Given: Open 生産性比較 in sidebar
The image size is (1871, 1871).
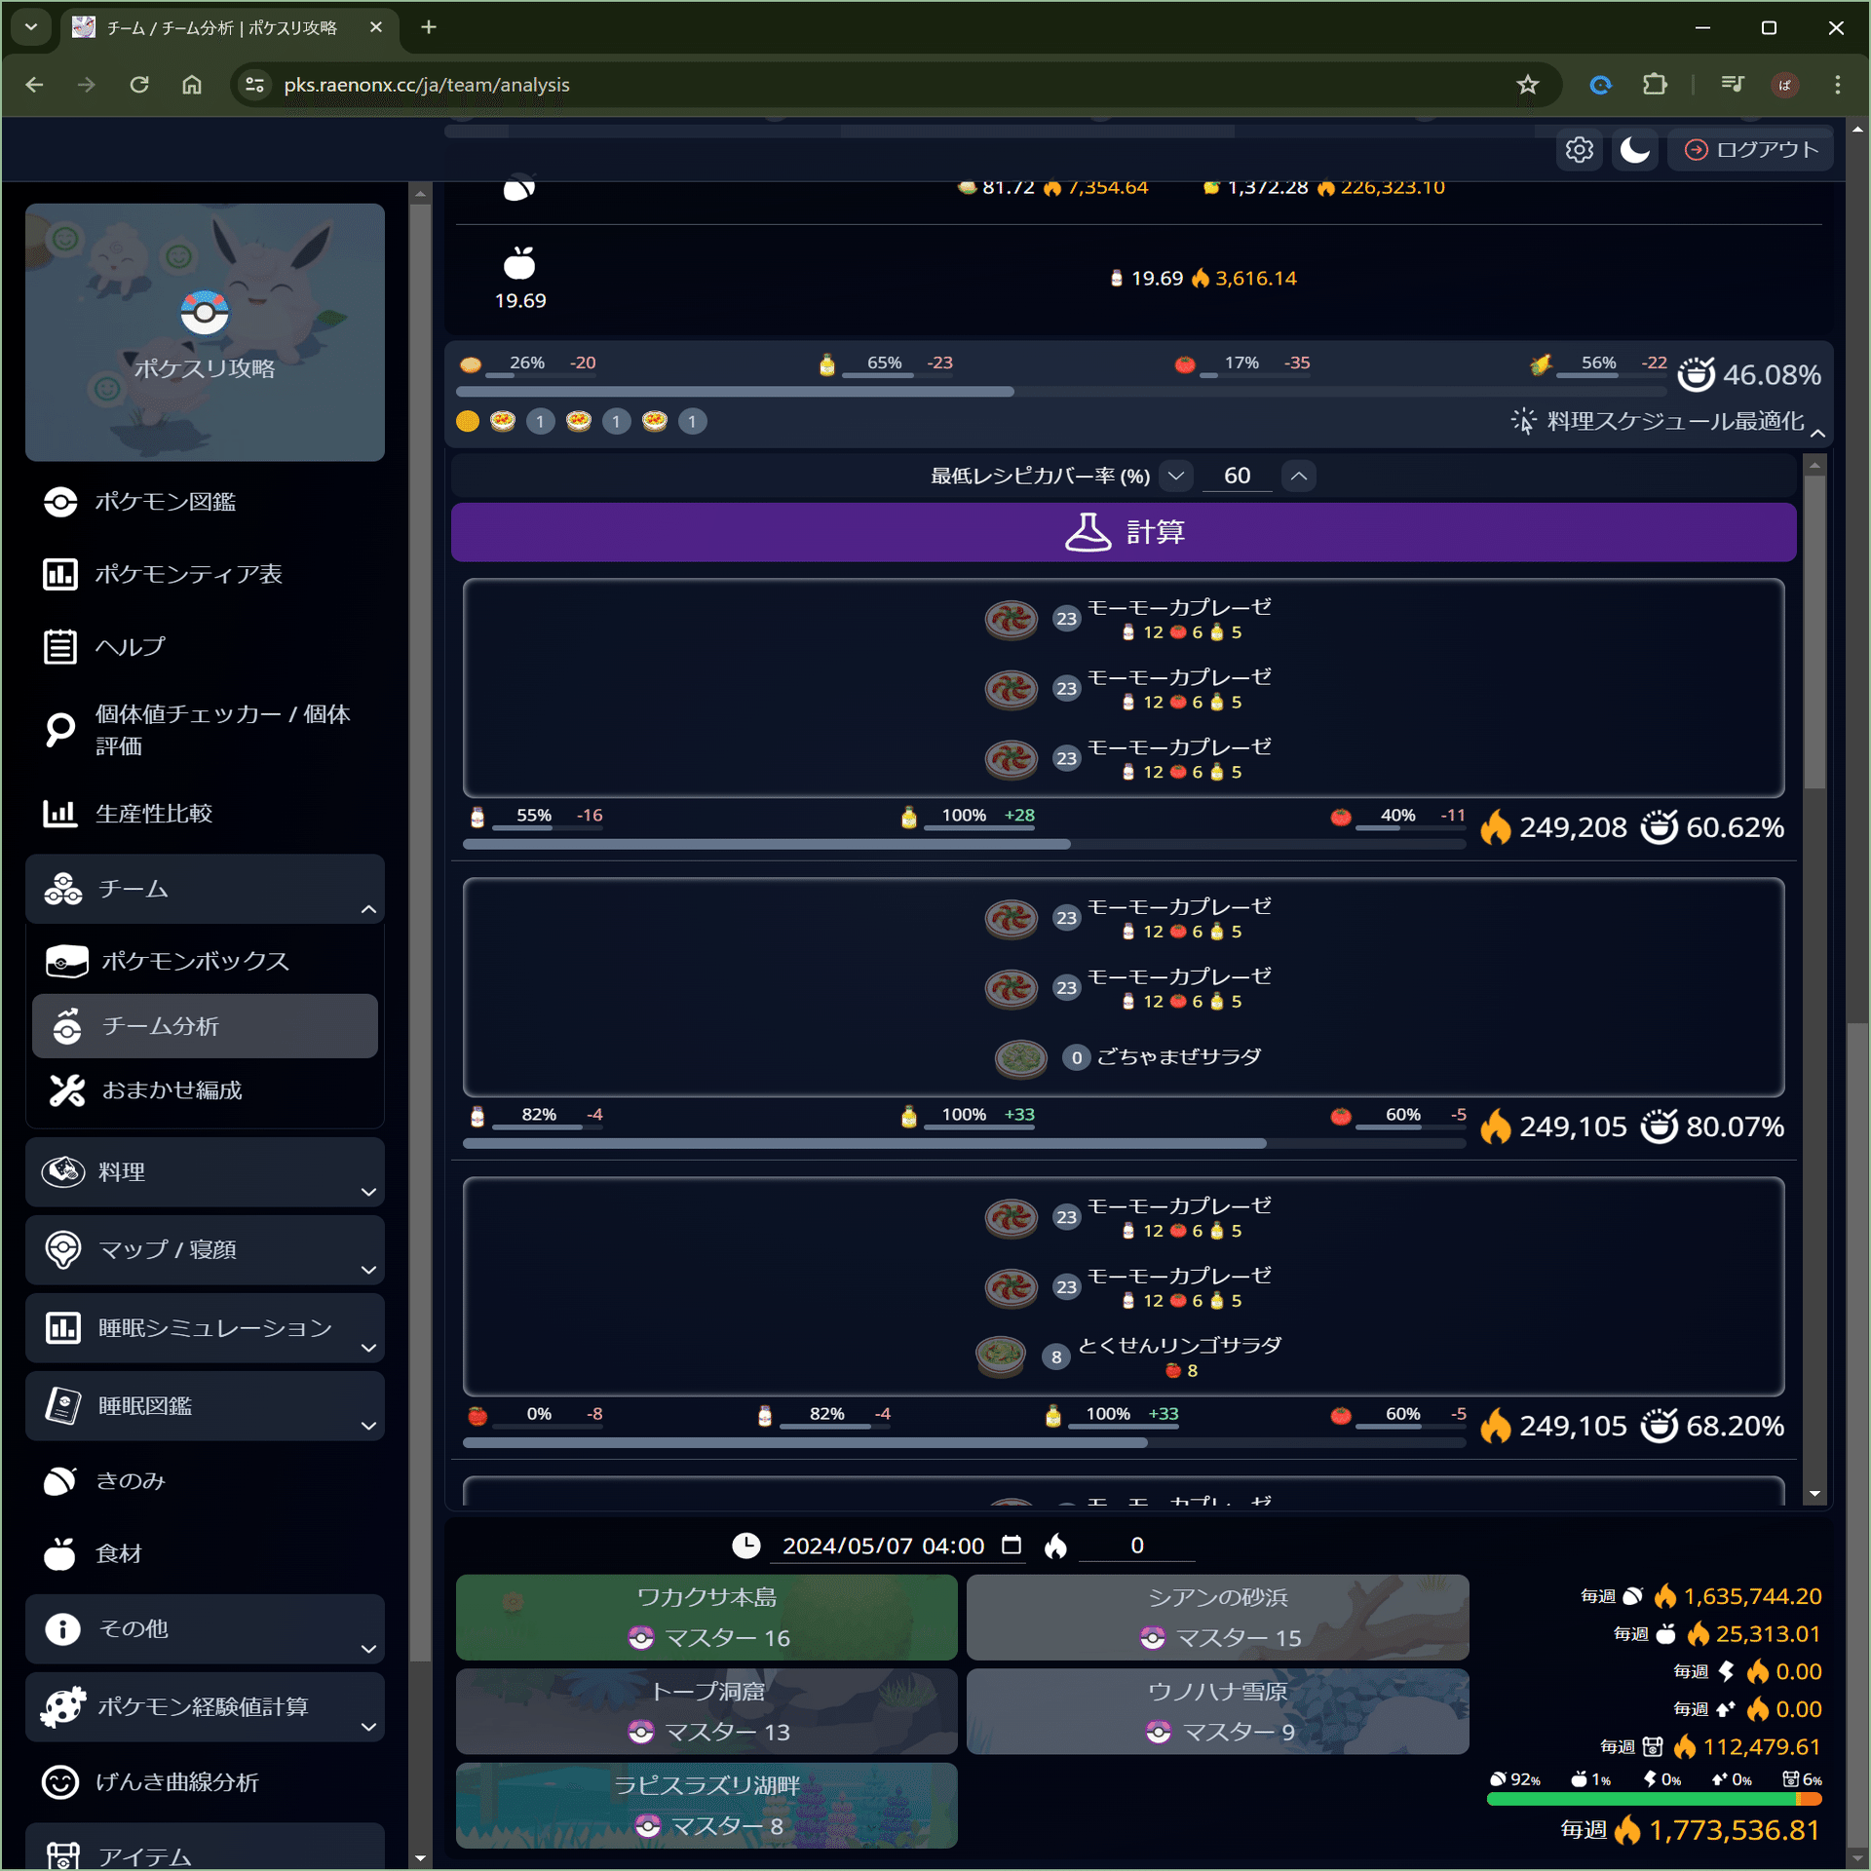Looking at the screenshot, I should [205, 813].
